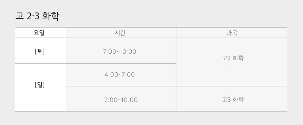The image size is (303, 125).
Task: Select the '시간' column header
Action: point(121,33)
